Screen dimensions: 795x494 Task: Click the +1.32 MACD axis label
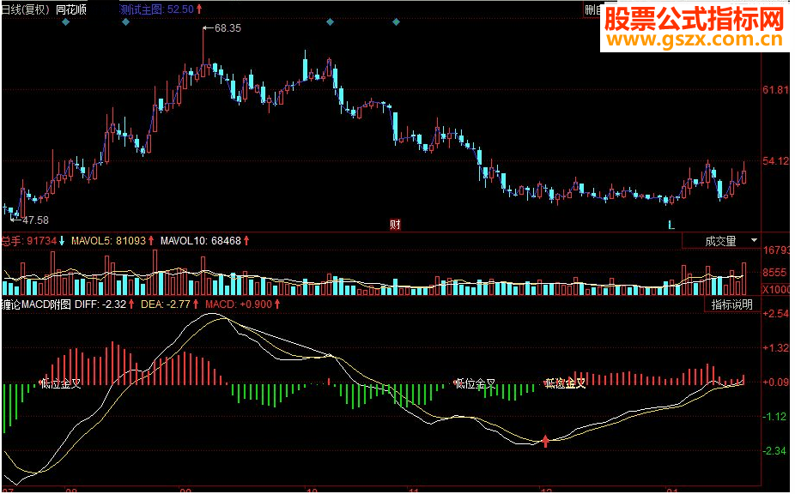(x=776, y=348)
